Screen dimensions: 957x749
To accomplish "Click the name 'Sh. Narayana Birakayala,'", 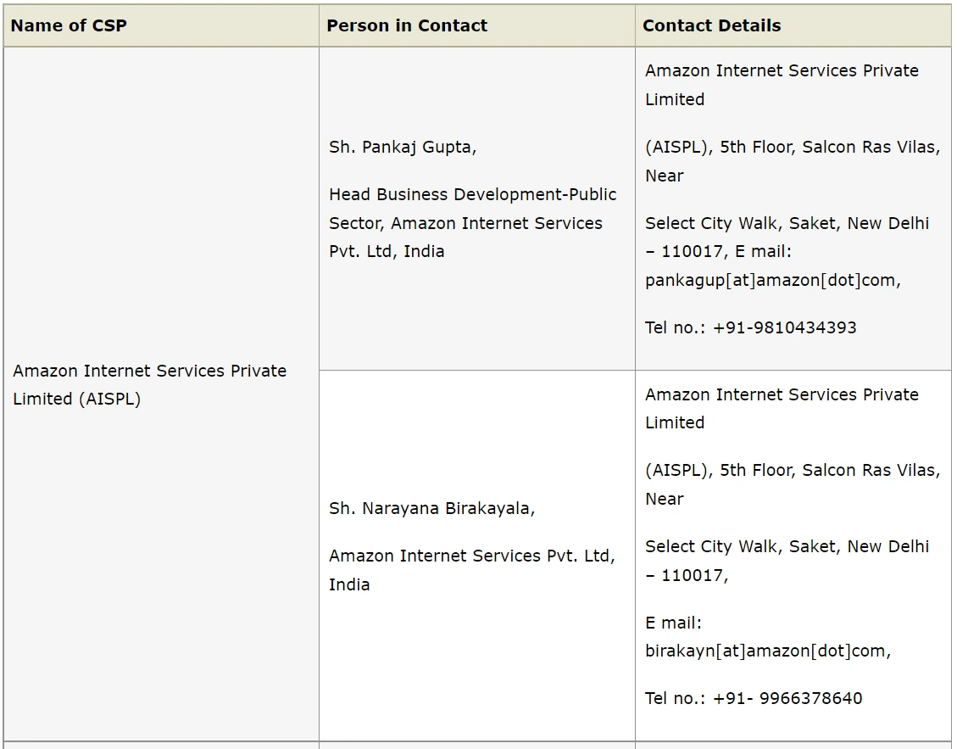I will pos(432,508).
